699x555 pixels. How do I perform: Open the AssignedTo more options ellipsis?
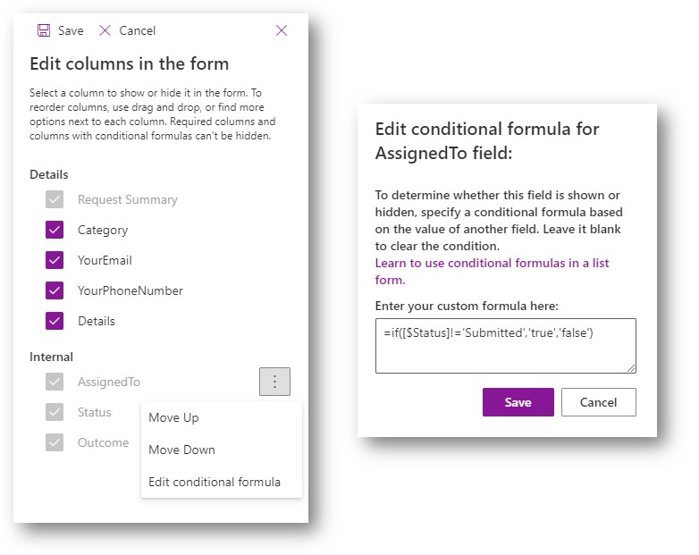(274, 382)
